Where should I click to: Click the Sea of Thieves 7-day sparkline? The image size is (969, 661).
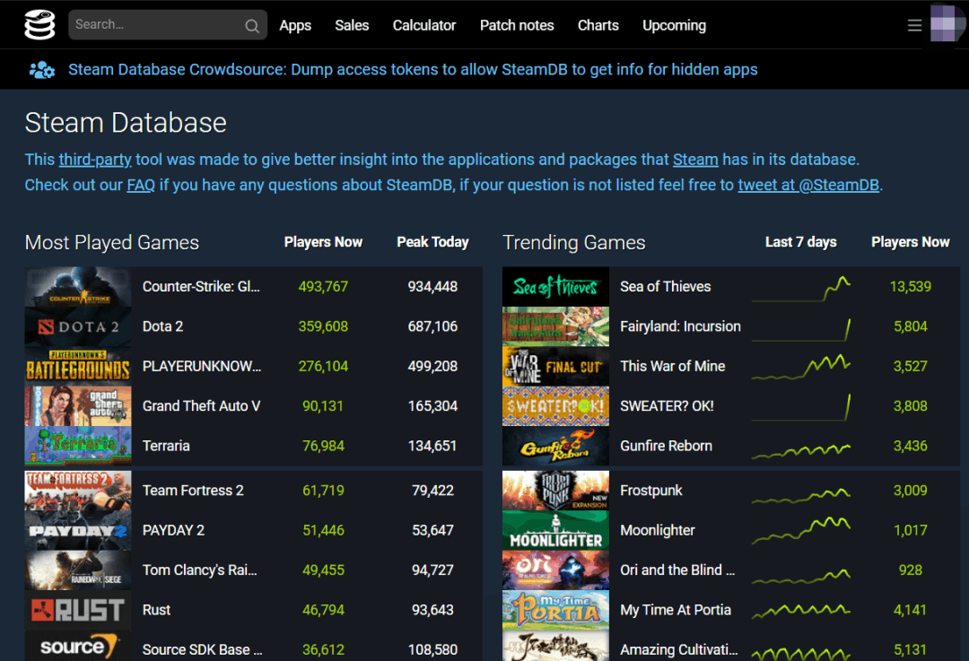[801, 289]
